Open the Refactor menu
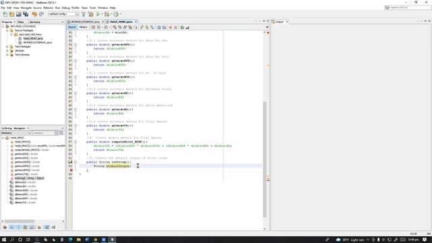This screenshot has height=243, width=432. point(48,7)
